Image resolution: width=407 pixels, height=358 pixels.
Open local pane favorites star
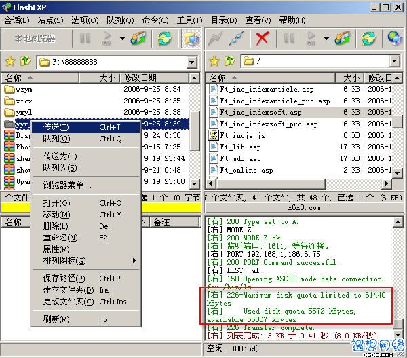pyautogui.click(x=10, y=61)
